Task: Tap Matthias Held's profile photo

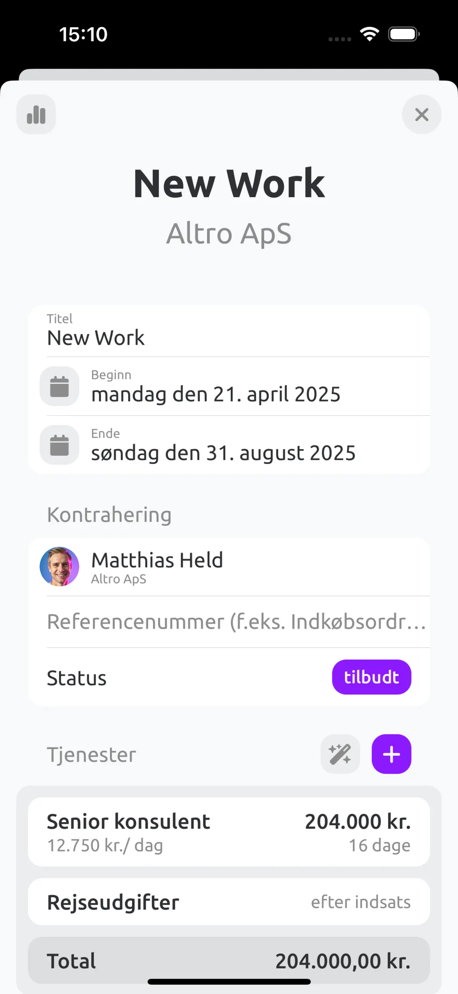Action: pyautogui.click(x=59, y=567)
